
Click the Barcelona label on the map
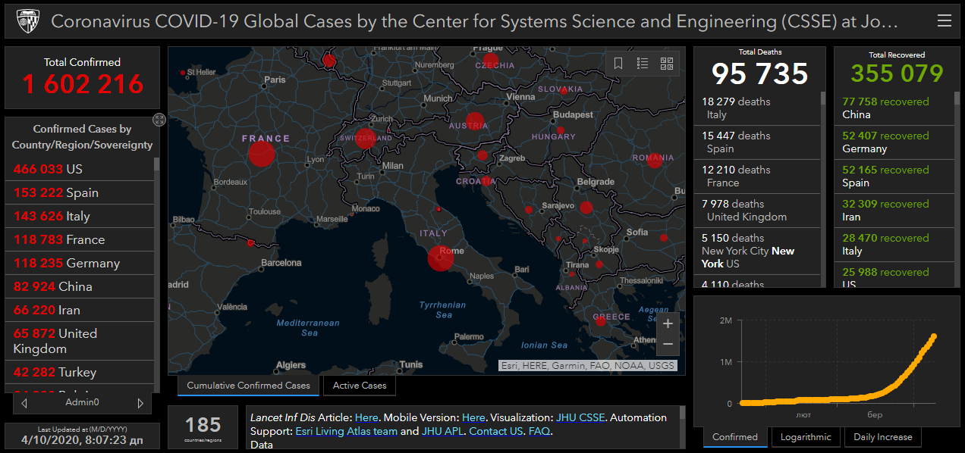(281, 263)
